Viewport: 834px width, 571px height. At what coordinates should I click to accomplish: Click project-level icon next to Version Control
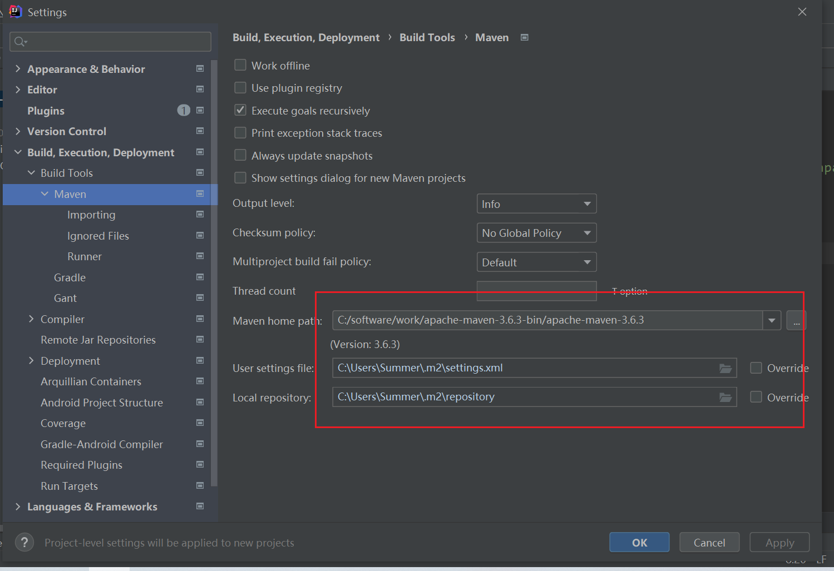[200, 131]
